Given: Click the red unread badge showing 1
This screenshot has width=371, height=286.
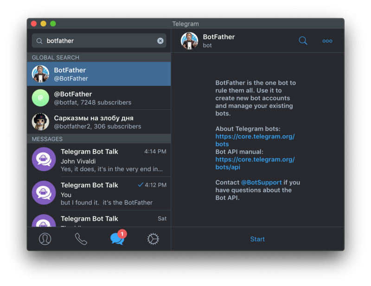Looking at the screenshot, I should [122, 234].
